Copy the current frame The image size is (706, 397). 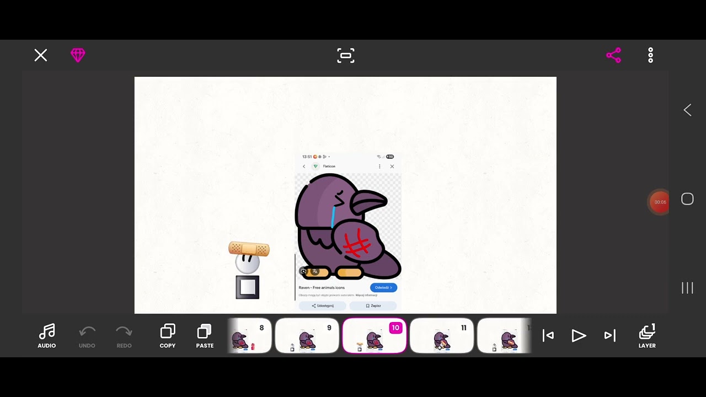click(x=168, y=336)
